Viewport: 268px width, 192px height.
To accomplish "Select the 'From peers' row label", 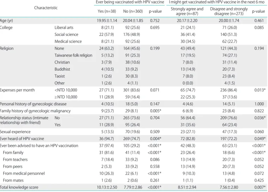I will click(x=13, y=167).
